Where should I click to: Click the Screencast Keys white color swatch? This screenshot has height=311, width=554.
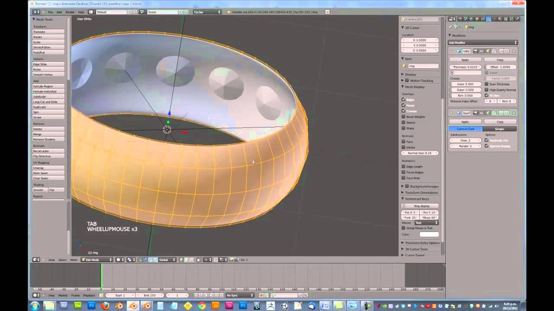429,234
